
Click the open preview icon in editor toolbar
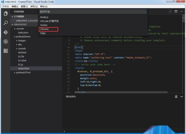[170, 11]
